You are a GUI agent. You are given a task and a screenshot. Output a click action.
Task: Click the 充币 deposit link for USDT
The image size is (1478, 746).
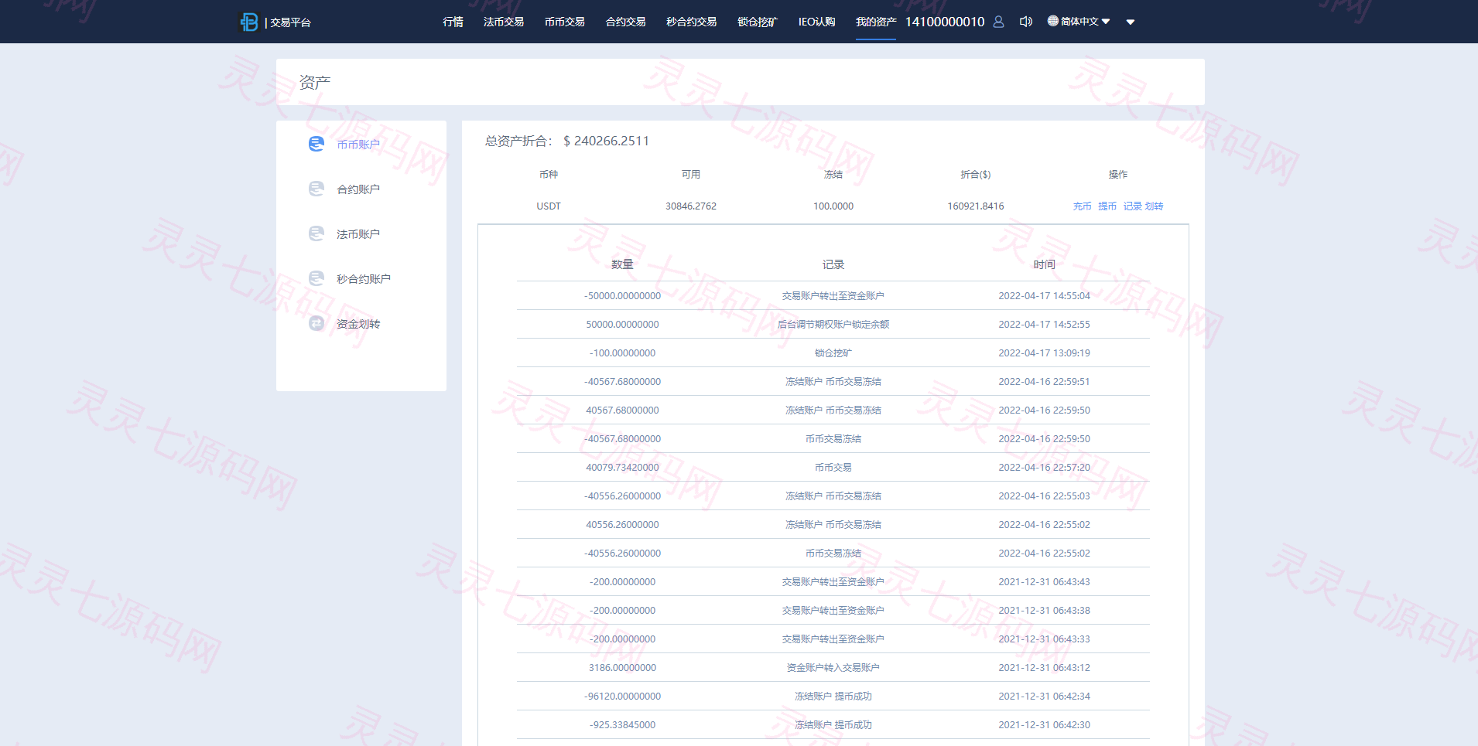1082,206
